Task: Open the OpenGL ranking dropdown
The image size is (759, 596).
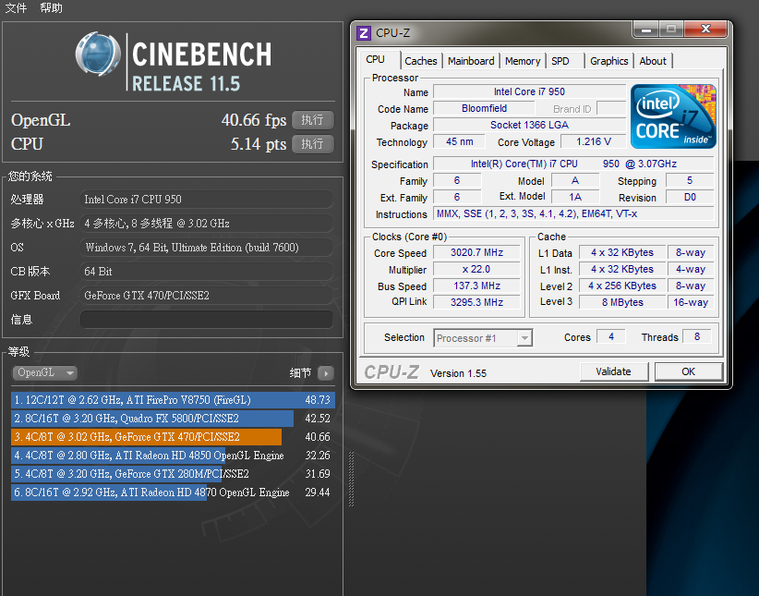Action: coord(44,372)
